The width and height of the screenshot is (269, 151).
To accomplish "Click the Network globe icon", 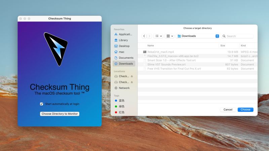I will click(x=116, y=88).
